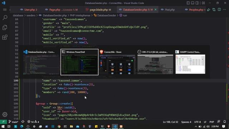Click 'Ln 100, Col 32' cursor position
This screenshot has width=229, height=129.
170,122
